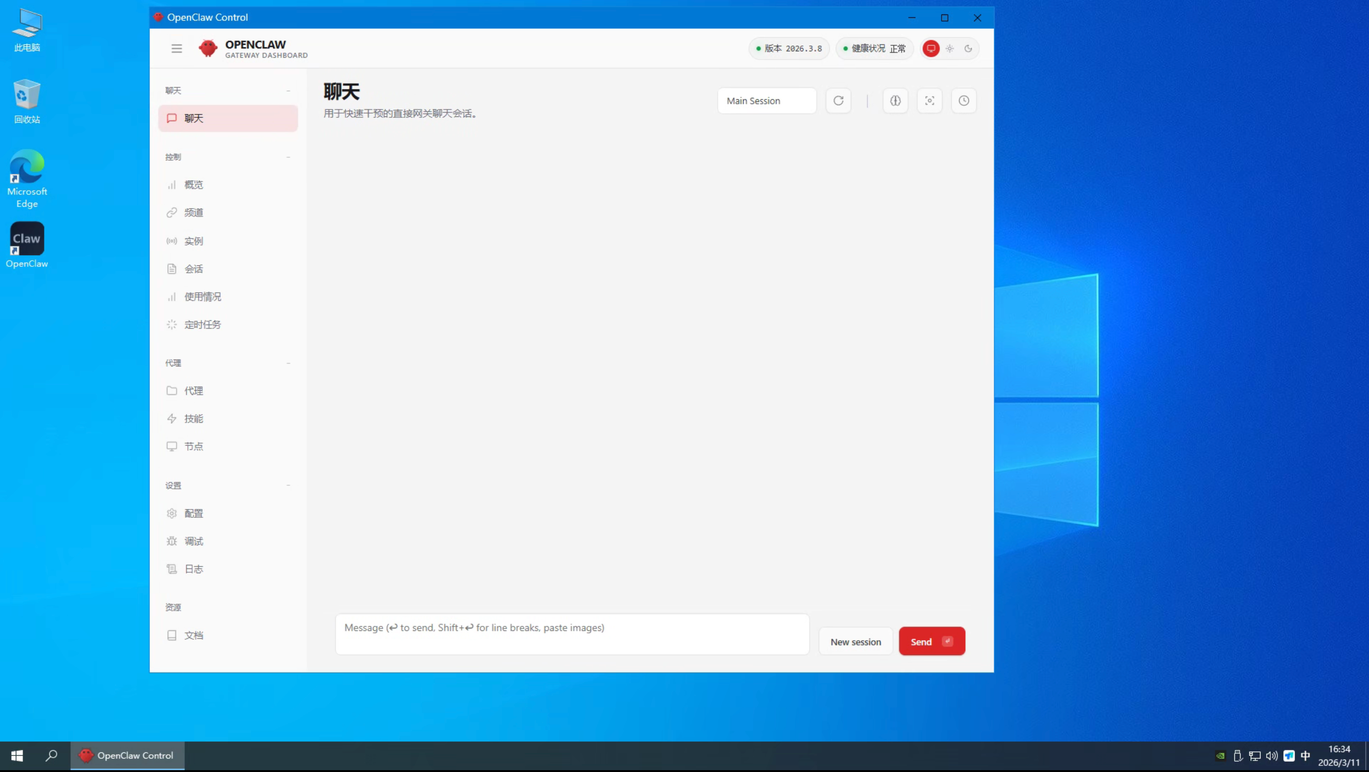Collapse the 代理 section
Image resolution: width=1369 pixels, height=772 pixels.
(288, 363)
